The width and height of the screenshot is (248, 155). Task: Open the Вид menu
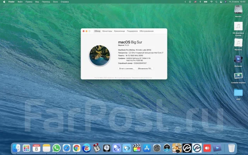tap(37, 2)
